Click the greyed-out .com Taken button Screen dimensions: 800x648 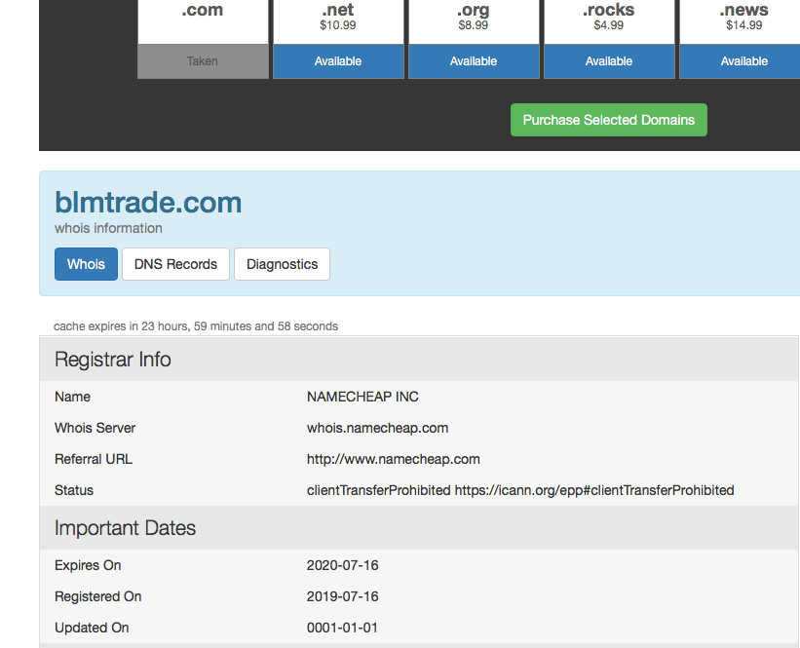tap(203, 61)
